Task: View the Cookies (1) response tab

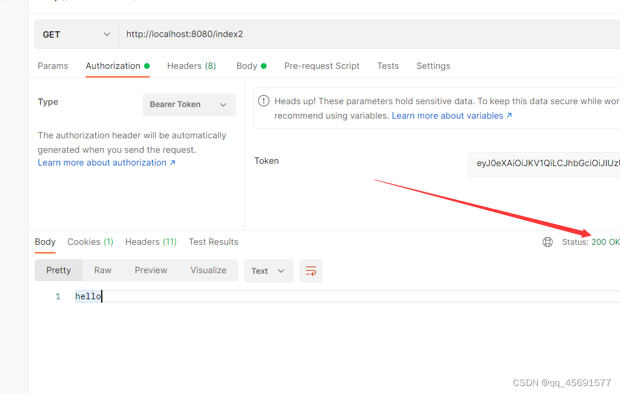Action: pyautogui.click(x=90, y=241)
